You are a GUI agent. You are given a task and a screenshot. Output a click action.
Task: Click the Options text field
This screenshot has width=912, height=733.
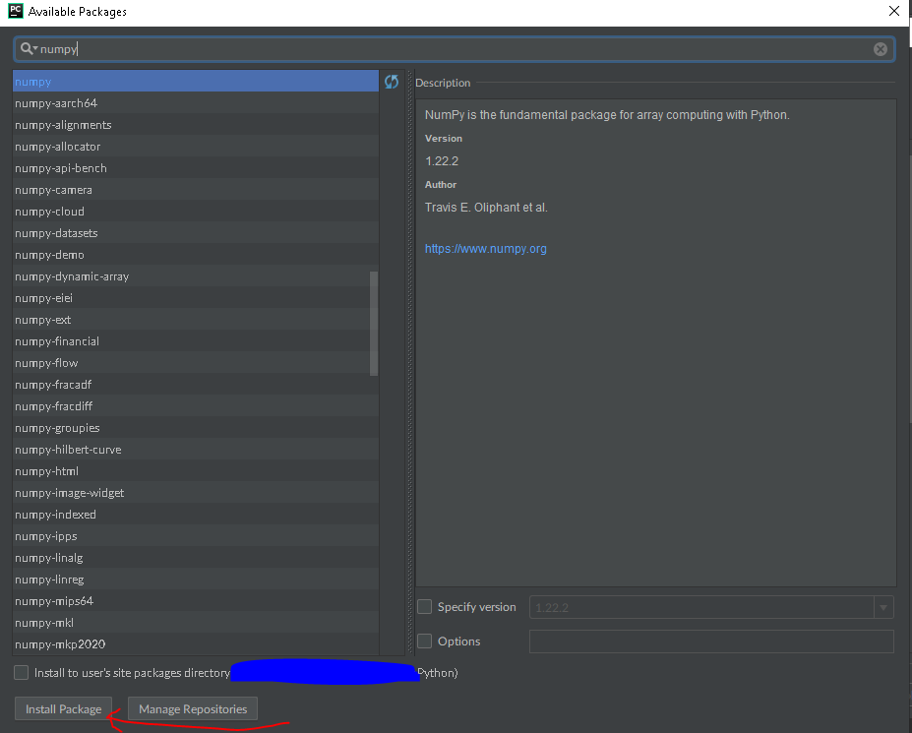(x=710, y=641)
